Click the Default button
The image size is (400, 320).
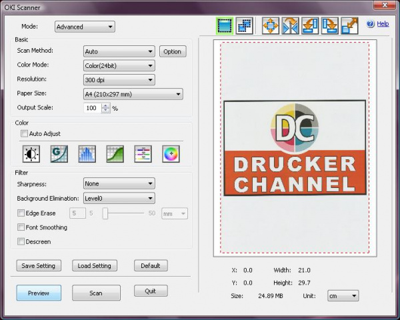click(151, 265)
